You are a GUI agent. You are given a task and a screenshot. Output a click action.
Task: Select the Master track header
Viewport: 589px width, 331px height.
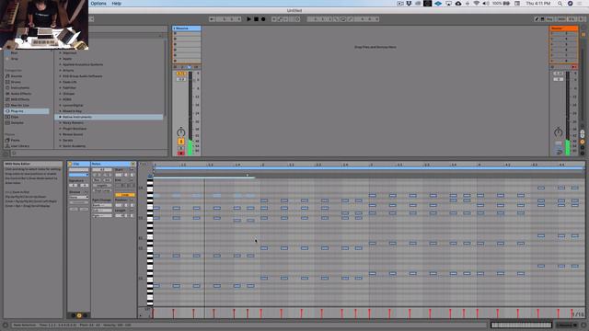point(563,29)
